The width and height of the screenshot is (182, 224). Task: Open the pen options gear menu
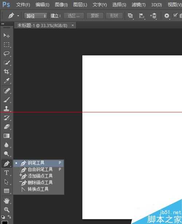click(167, 16)
